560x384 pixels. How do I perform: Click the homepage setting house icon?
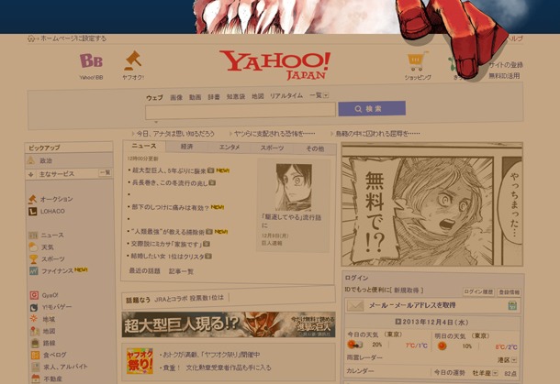click(x=31, y=38)
